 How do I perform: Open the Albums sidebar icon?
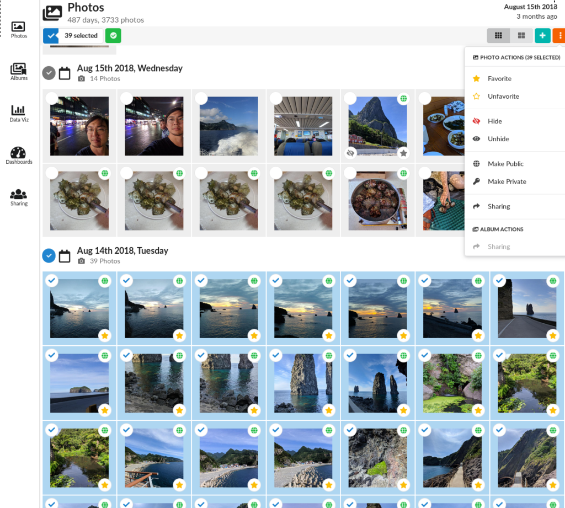pyautogui.click(x=19, y=72)
